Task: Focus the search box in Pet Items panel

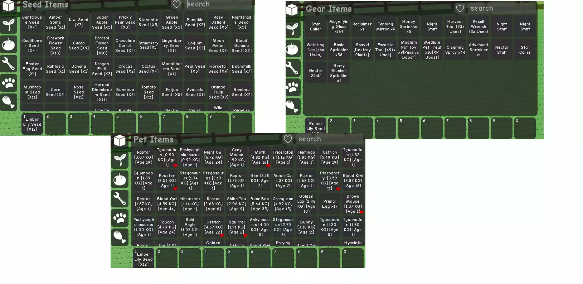Action: [329, 139]
